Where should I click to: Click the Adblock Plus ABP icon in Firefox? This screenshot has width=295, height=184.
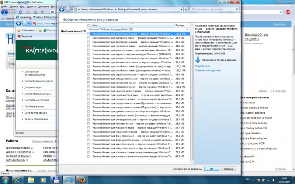point(288,12)
